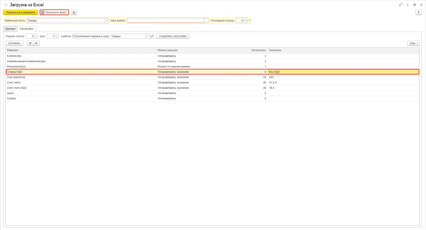
Task: Open the Еще dropdown menu
Action: coord(413,43)
